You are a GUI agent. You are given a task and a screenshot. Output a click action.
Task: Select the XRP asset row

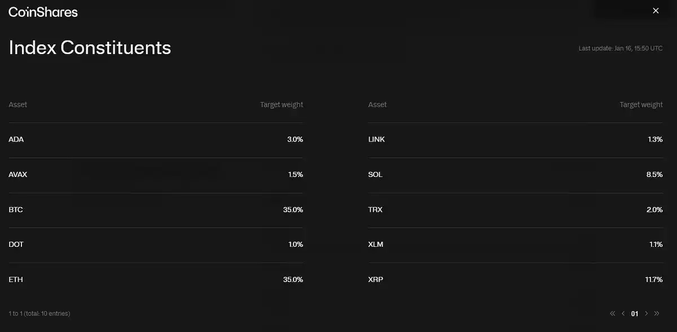[x=516, y=280]
